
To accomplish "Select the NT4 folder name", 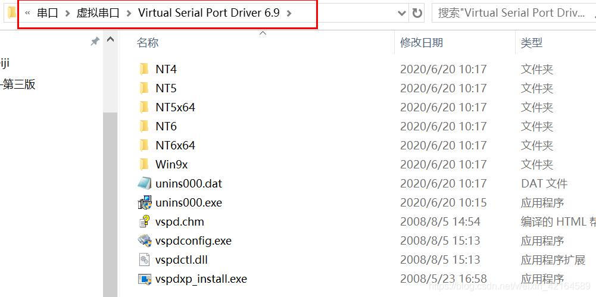I will pyautogui.click(x=166, y=70).
